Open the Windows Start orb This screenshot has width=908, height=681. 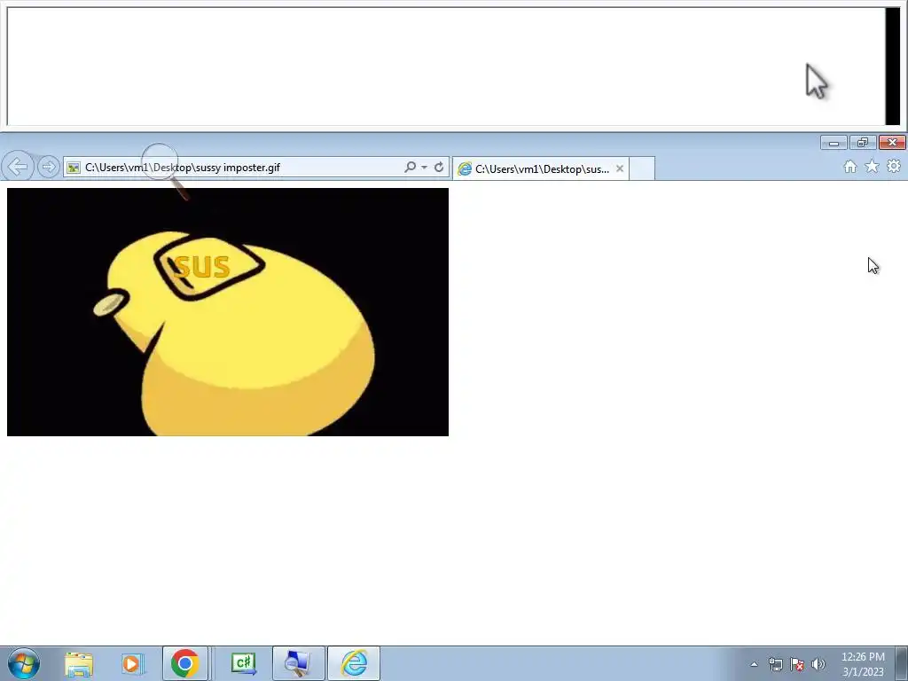click(x=24, y=663)
